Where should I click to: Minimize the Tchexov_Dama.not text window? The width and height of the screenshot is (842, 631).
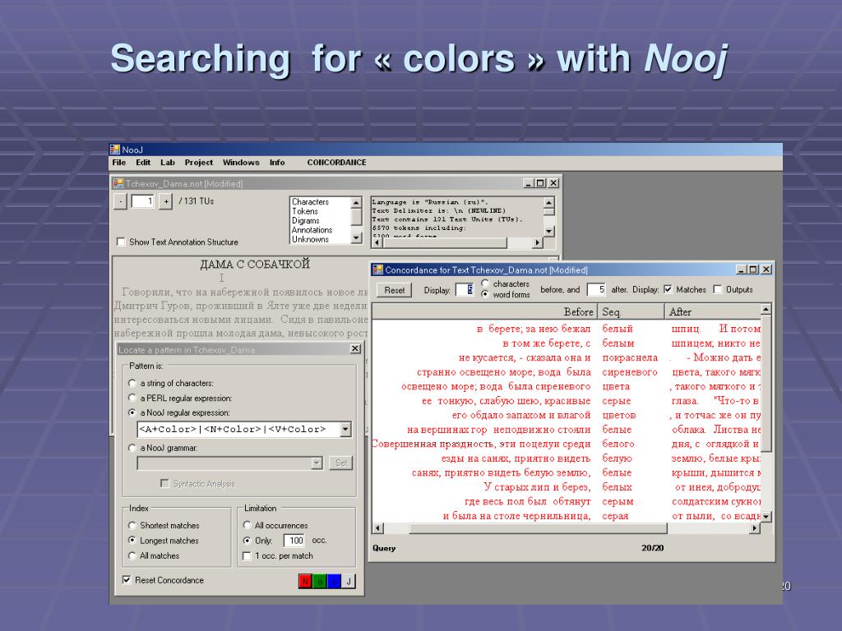point(529,183)
